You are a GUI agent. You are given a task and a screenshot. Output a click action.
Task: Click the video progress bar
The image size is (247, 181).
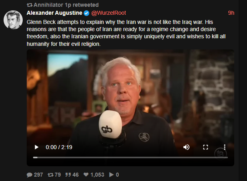(x=130, y=157)
